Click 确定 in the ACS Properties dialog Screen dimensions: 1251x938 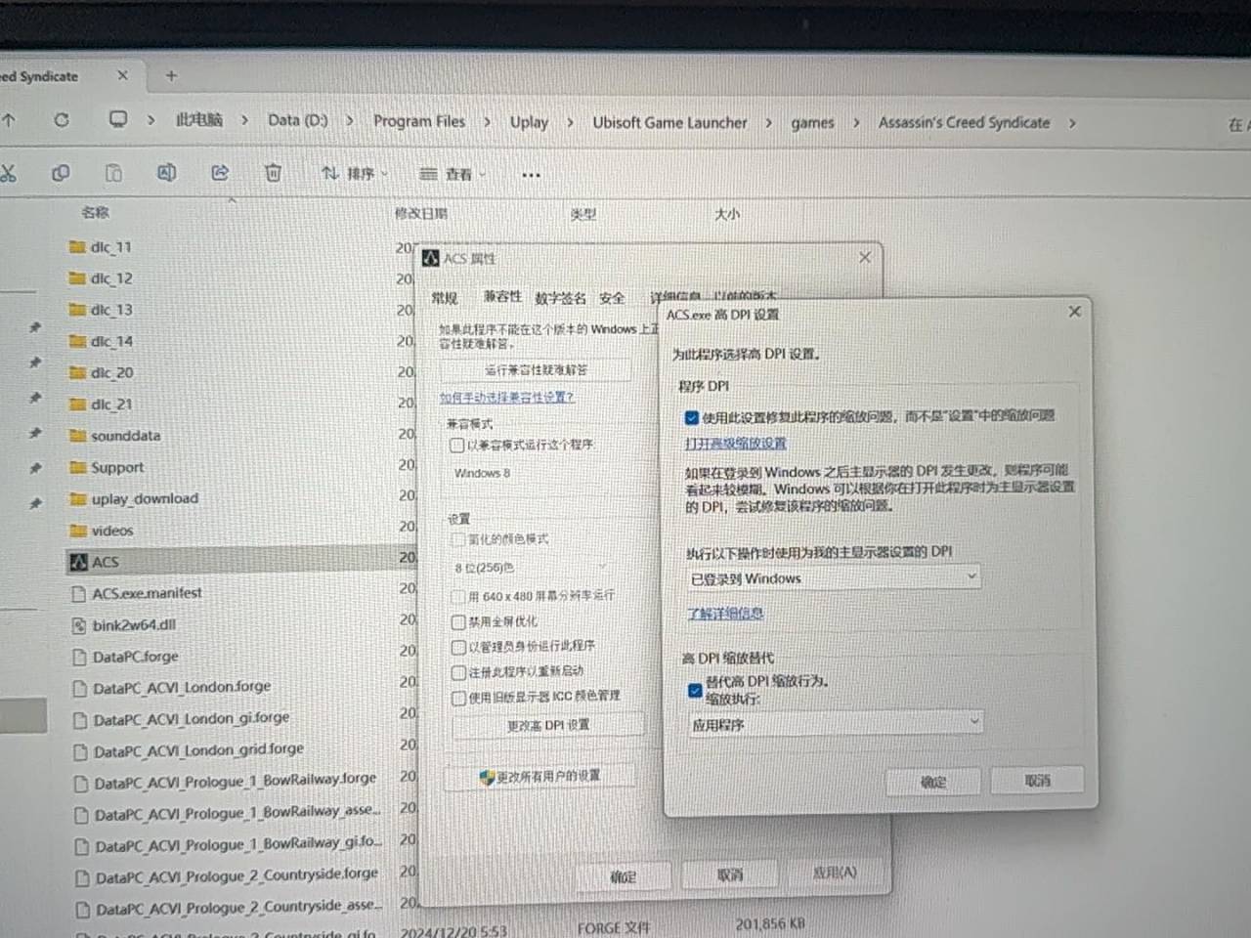(x=623, y=876)
